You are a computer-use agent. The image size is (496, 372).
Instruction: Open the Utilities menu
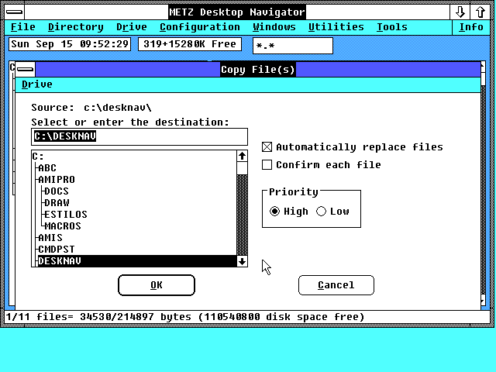pyautogui.click(x=336, y=27)
